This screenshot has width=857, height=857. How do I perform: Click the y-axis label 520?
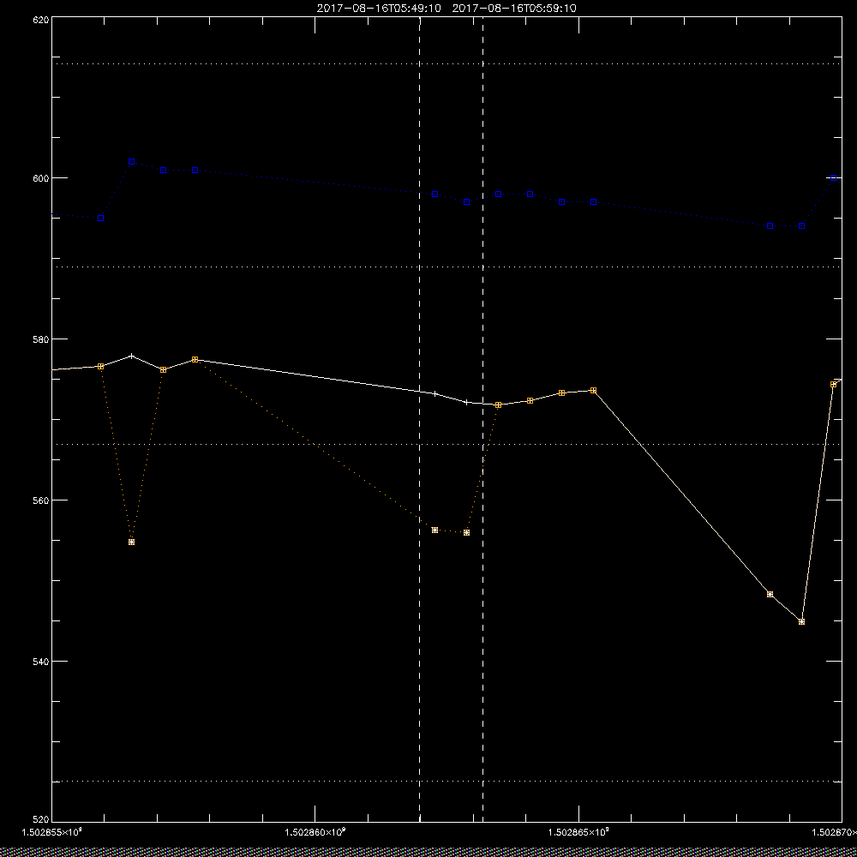click(x=41, y=820)
